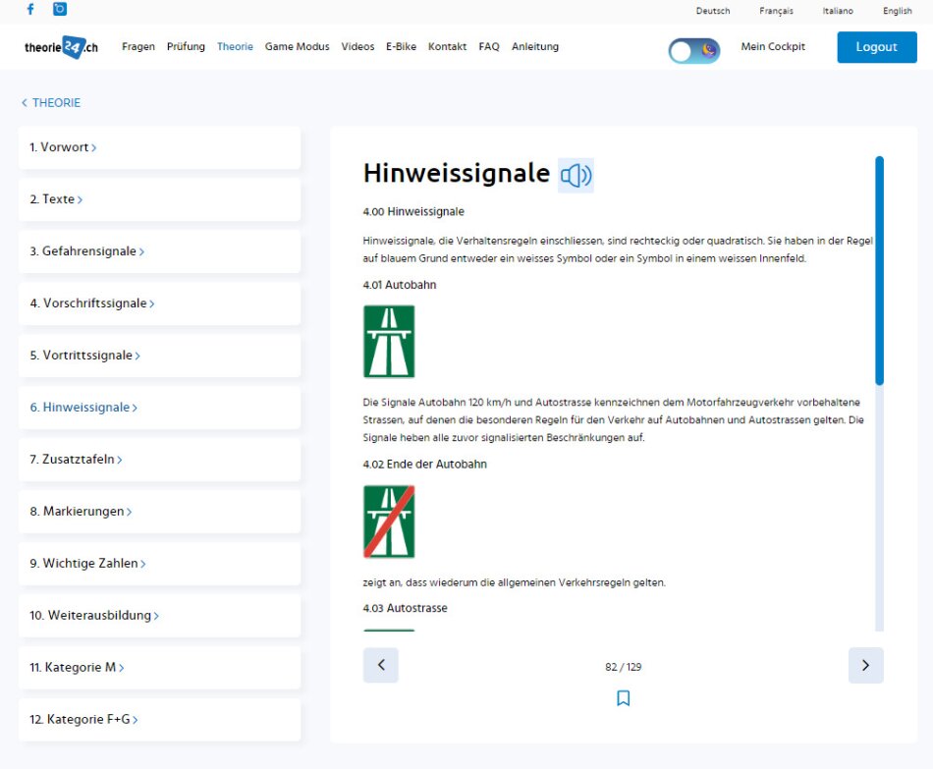
Task: Open the Fragen menu item
Action: [138, 46]
